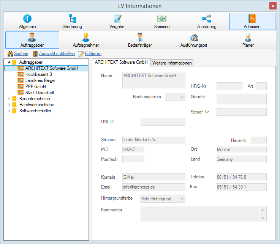The width and height of the screenshot is (280, 244).
Task: Click the Email field with info@architext.de
Action: coord(154,187)
